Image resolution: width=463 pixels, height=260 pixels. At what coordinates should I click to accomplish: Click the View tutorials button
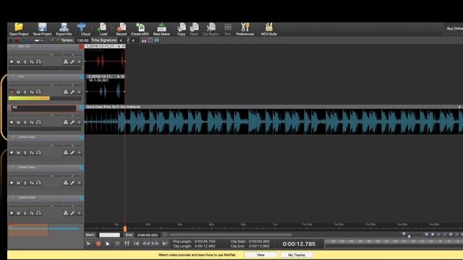pos(260,255)
